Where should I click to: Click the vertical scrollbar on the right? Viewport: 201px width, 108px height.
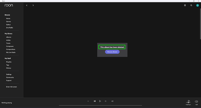click(x=200, y=24)
